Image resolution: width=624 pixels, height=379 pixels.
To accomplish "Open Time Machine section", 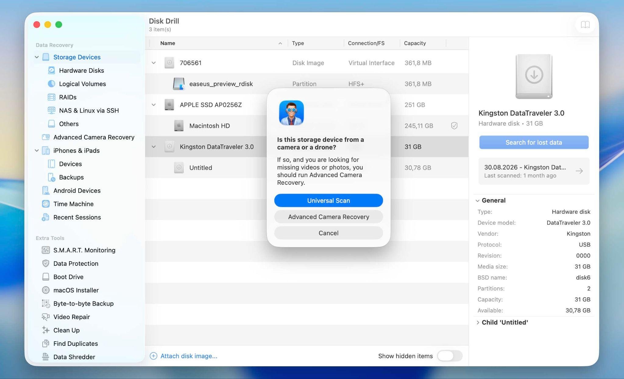I will coord(73,204).
